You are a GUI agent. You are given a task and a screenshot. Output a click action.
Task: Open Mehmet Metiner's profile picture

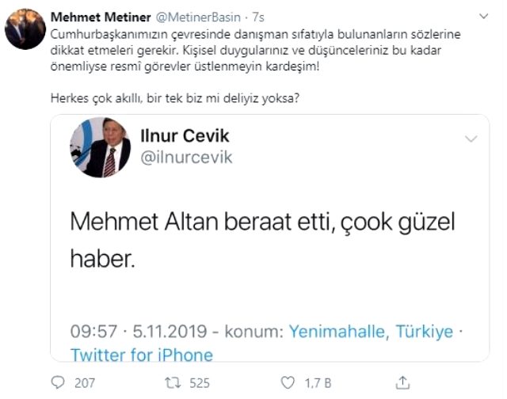tap(25, 30)
